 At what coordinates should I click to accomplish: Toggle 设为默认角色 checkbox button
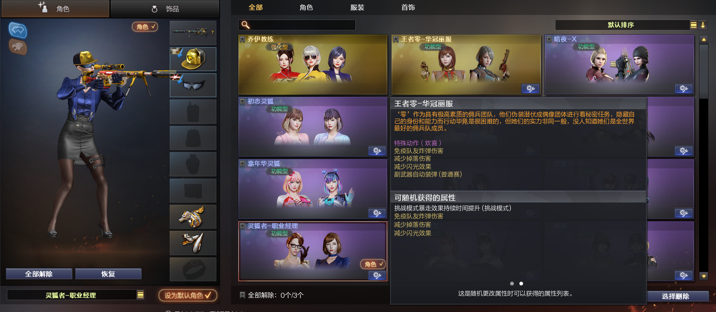point(188,295)
